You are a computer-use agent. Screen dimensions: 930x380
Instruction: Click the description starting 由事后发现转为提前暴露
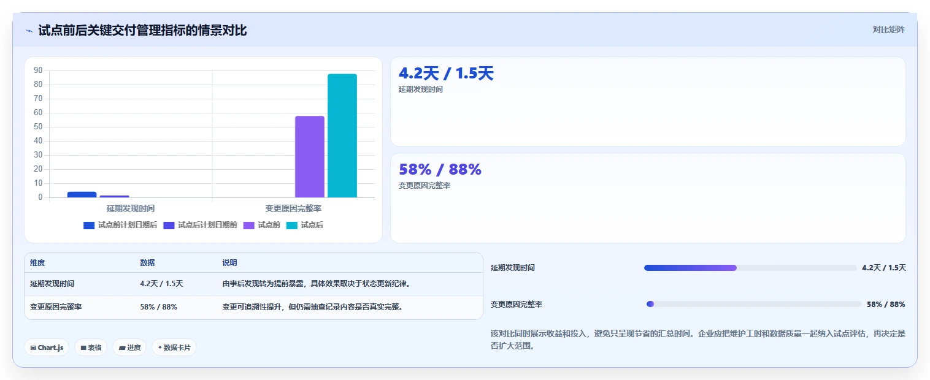316,284
